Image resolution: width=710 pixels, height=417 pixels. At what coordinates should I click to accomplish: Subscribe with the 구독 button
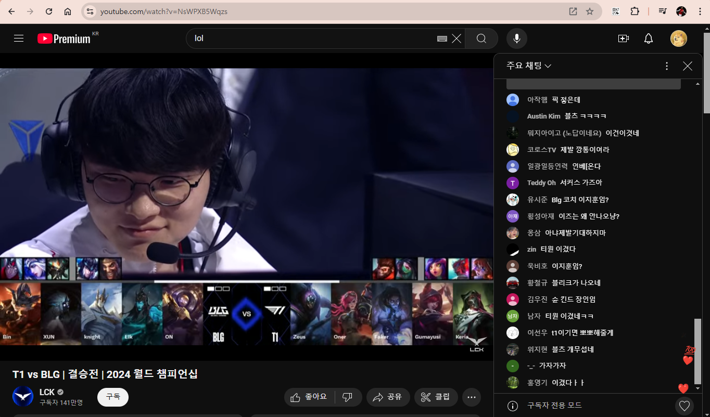pos(113,397)
